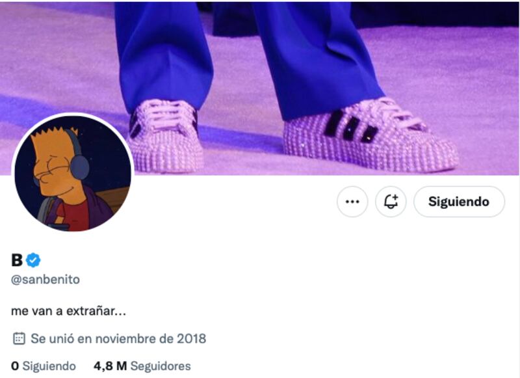This screenshot has height=378, width=520.
Task: Click the '0' following count number
Action: pyautogui.click(x=15, y=366)
